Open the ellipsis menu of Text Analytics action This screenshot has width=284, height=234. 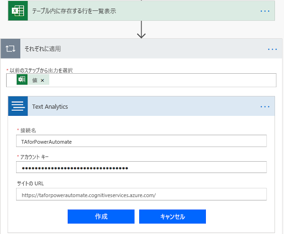265,107
